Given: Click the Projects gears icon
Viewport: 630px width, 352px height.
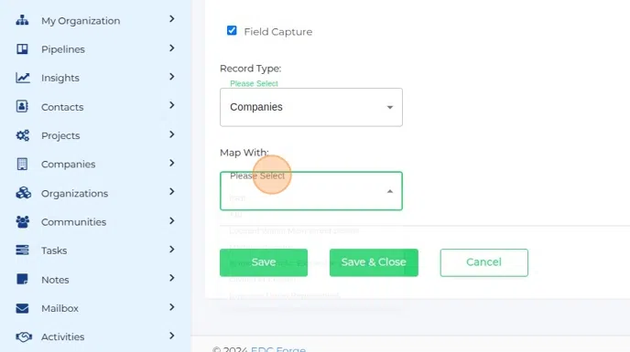Looking at the screenshot, I should (x=23, y=135).
